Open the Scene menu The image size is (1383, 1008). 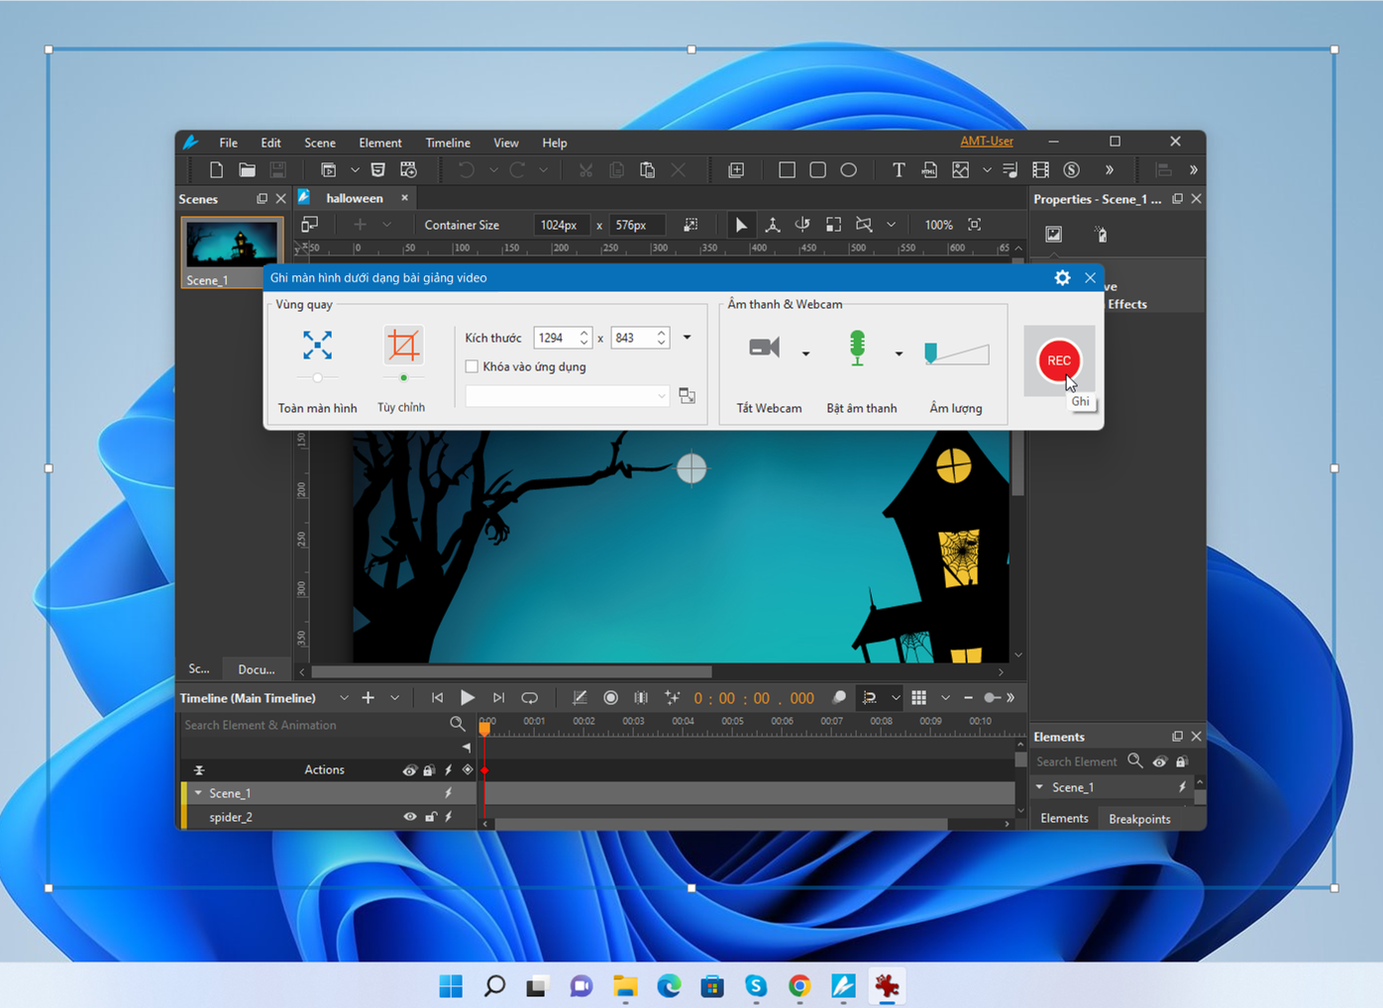click(x=319, y=143)
